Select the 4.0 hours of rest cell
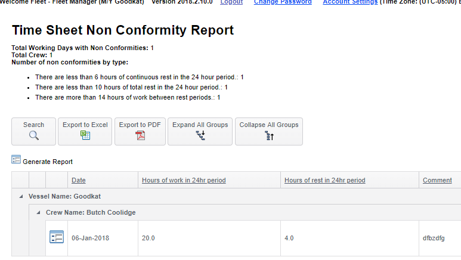Screen dimensions: 461x260 pyautogui.click(x=349, y=238)
